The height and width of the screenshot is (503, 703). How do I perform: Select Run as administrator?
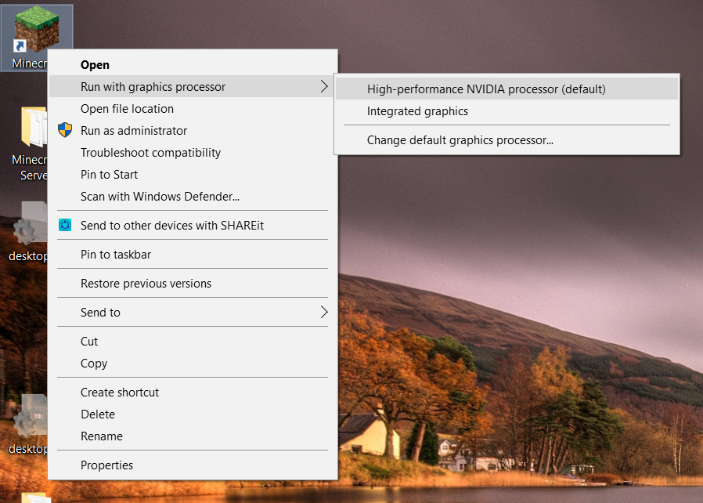[x=193, y=131]
